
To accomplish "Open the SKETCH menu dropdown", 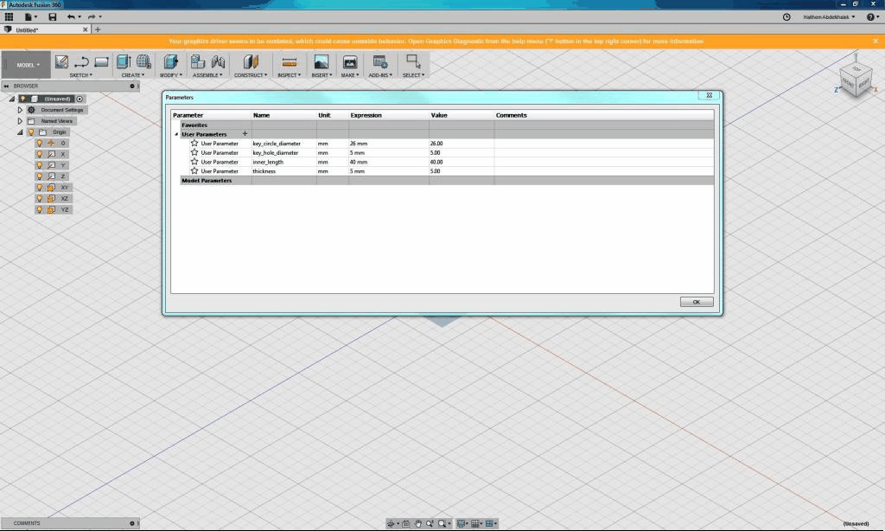I will [80, 75].
